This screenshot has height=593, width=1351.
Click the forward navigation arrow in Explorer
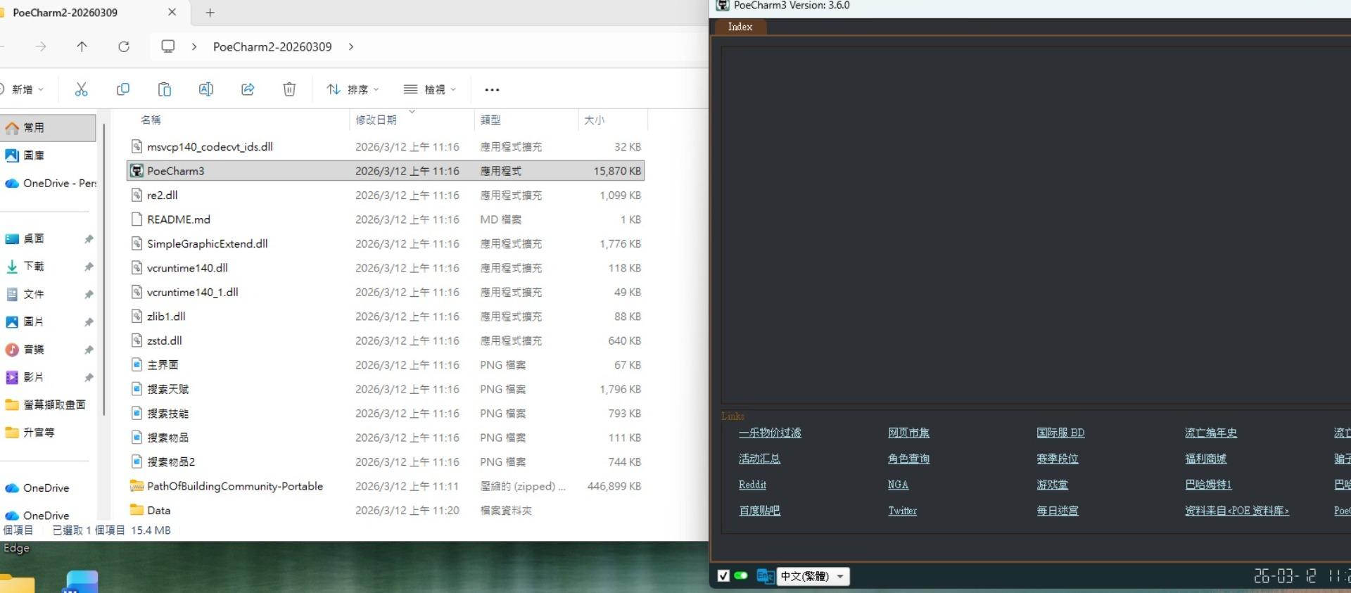pyautogui.click(x=41, y=46)
